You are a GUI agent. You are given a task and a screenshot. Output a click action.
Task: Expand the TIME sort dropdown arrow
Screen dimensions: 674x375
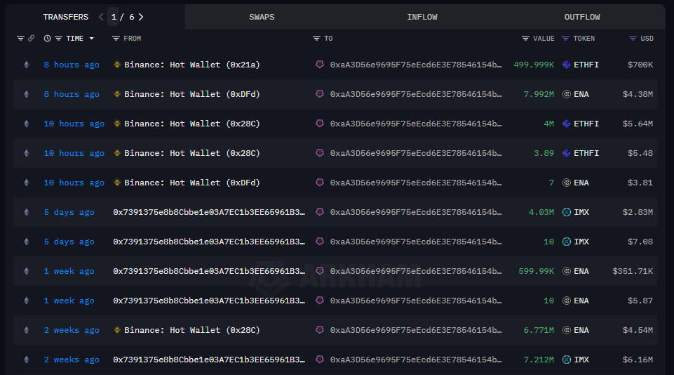91,39
